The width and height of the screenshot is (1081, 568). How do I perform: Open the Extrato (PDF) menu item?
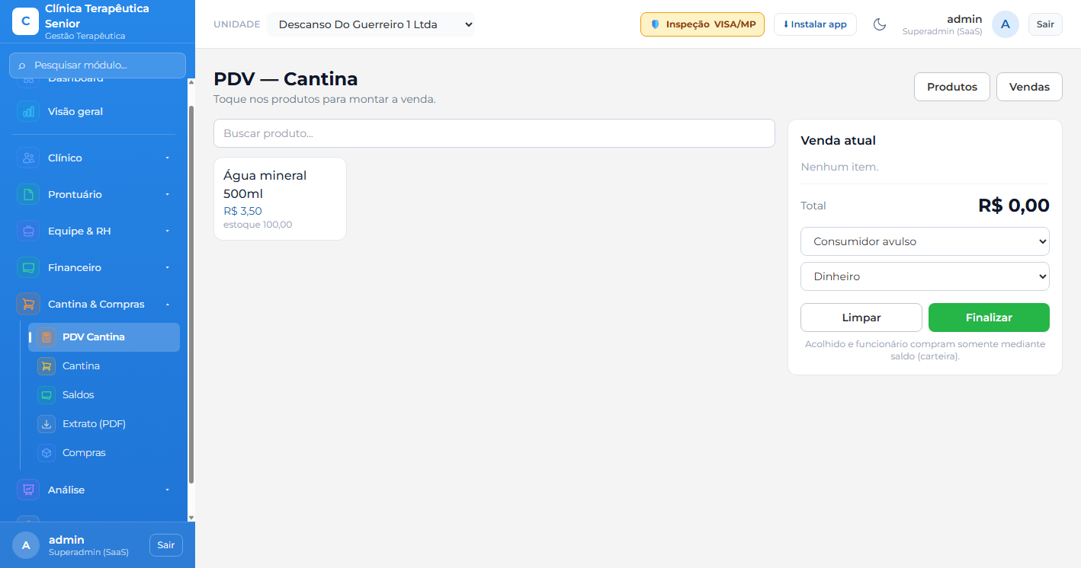[x=104, y=424]
